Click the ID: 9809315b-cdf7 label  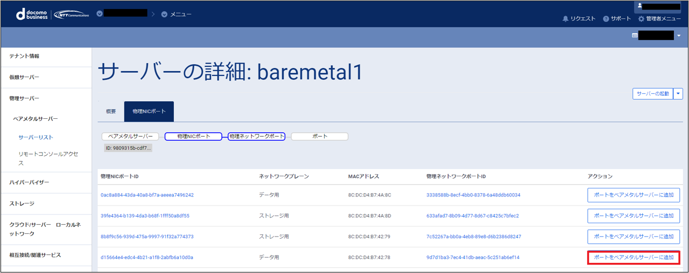click(128, 148)
